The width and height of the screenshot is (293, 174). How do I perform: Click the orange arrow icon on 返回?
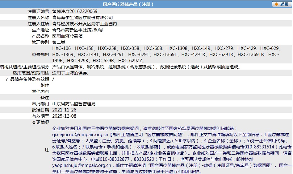(276, 4)
